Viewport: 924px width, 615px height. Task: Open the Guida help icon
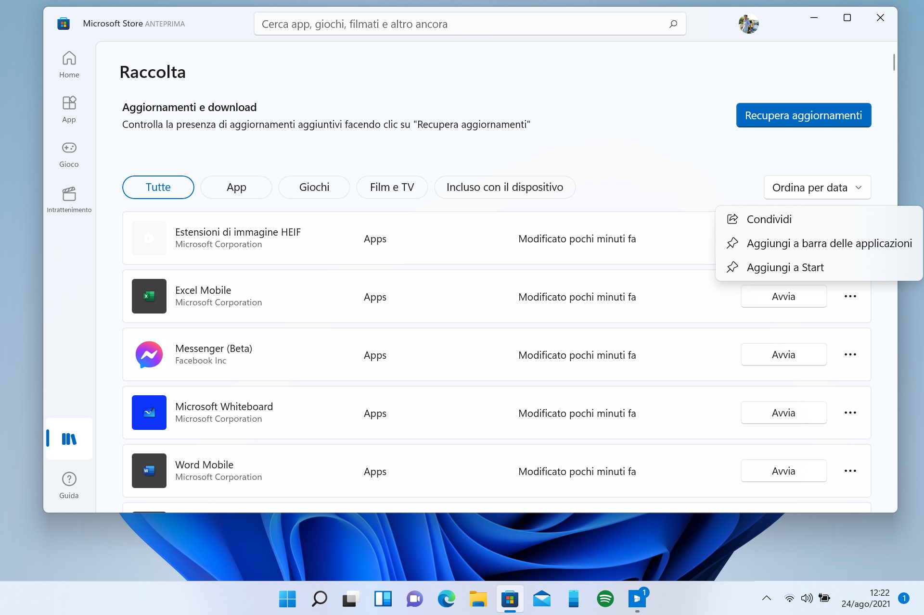tap(69, 485)
